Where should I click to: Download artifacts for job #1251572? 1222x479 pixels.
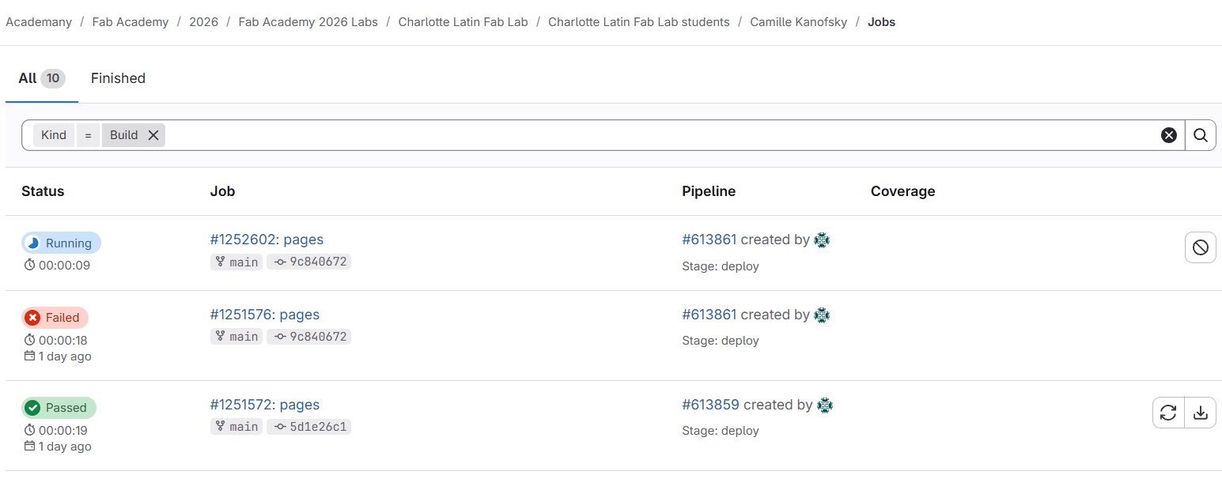pos(1200,413)
